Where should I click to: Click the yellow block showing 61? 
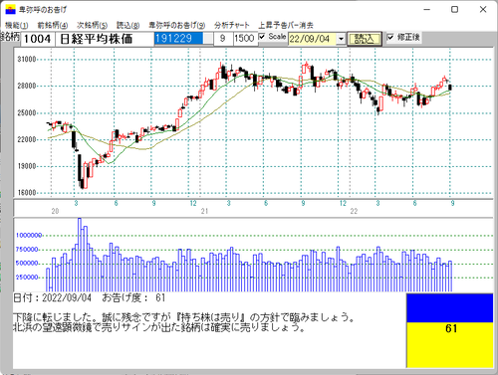pyautogui.click(x=450, y=345)
